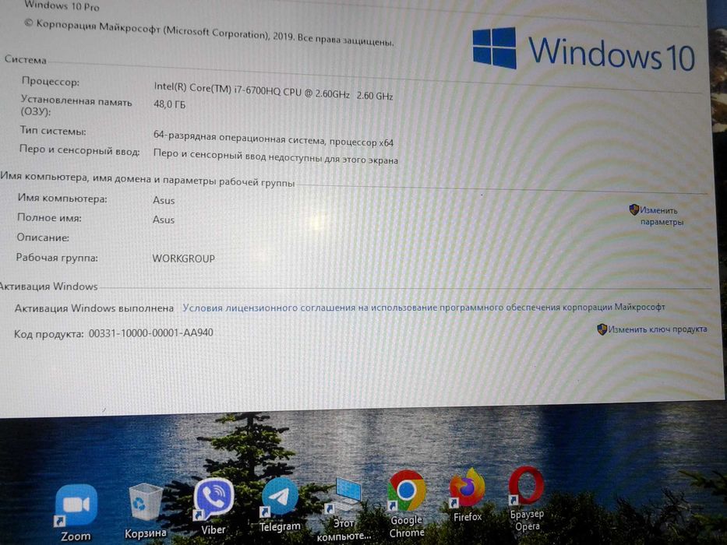Click the Активация Windows выполнена text
Screen dimensions: 727x545
[94, 308]
